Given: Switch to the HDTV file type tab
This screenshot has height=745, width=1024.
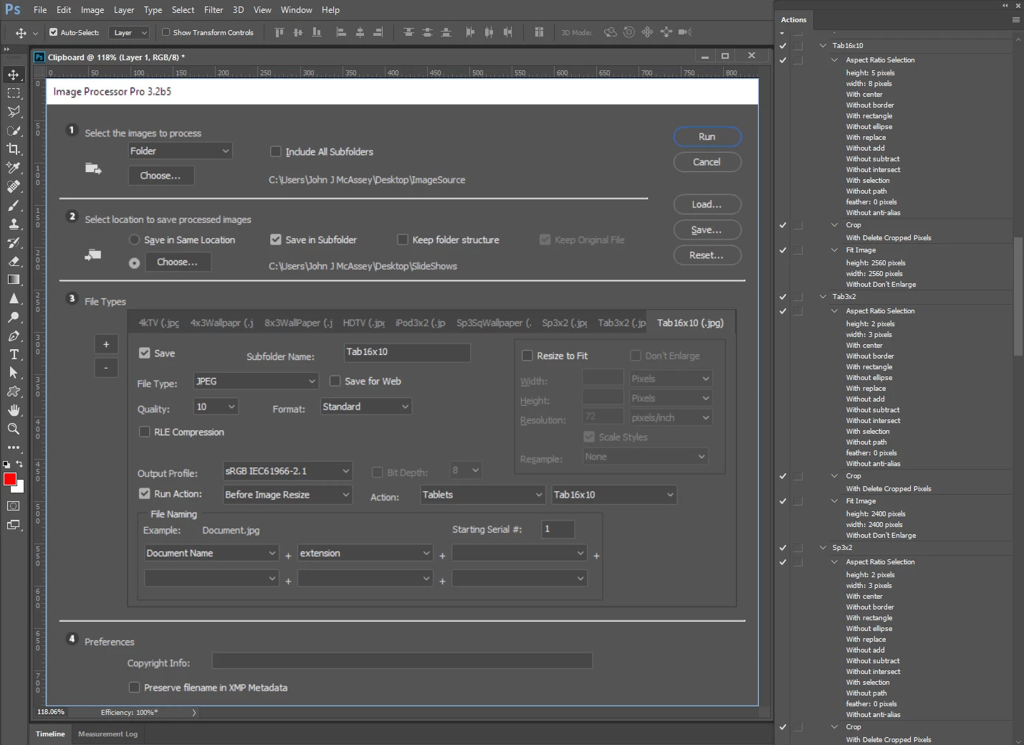Looking at the screenshot, I should pos(364,323).
